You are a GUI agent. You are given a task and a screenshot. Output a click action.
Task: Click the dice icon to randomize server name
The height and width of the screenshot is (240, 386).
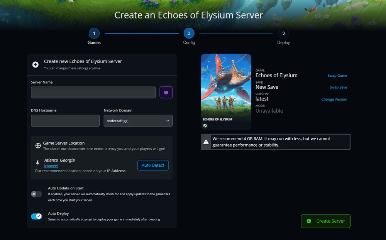[166, 92]
